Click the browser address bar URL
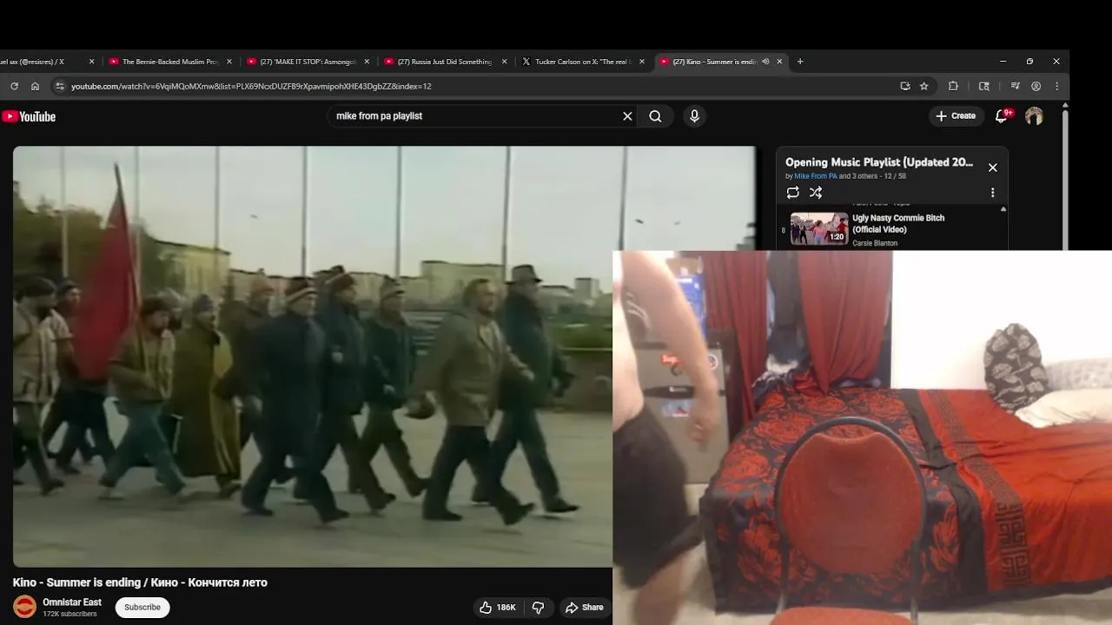Screen dimensions: 1112x625 251,86
